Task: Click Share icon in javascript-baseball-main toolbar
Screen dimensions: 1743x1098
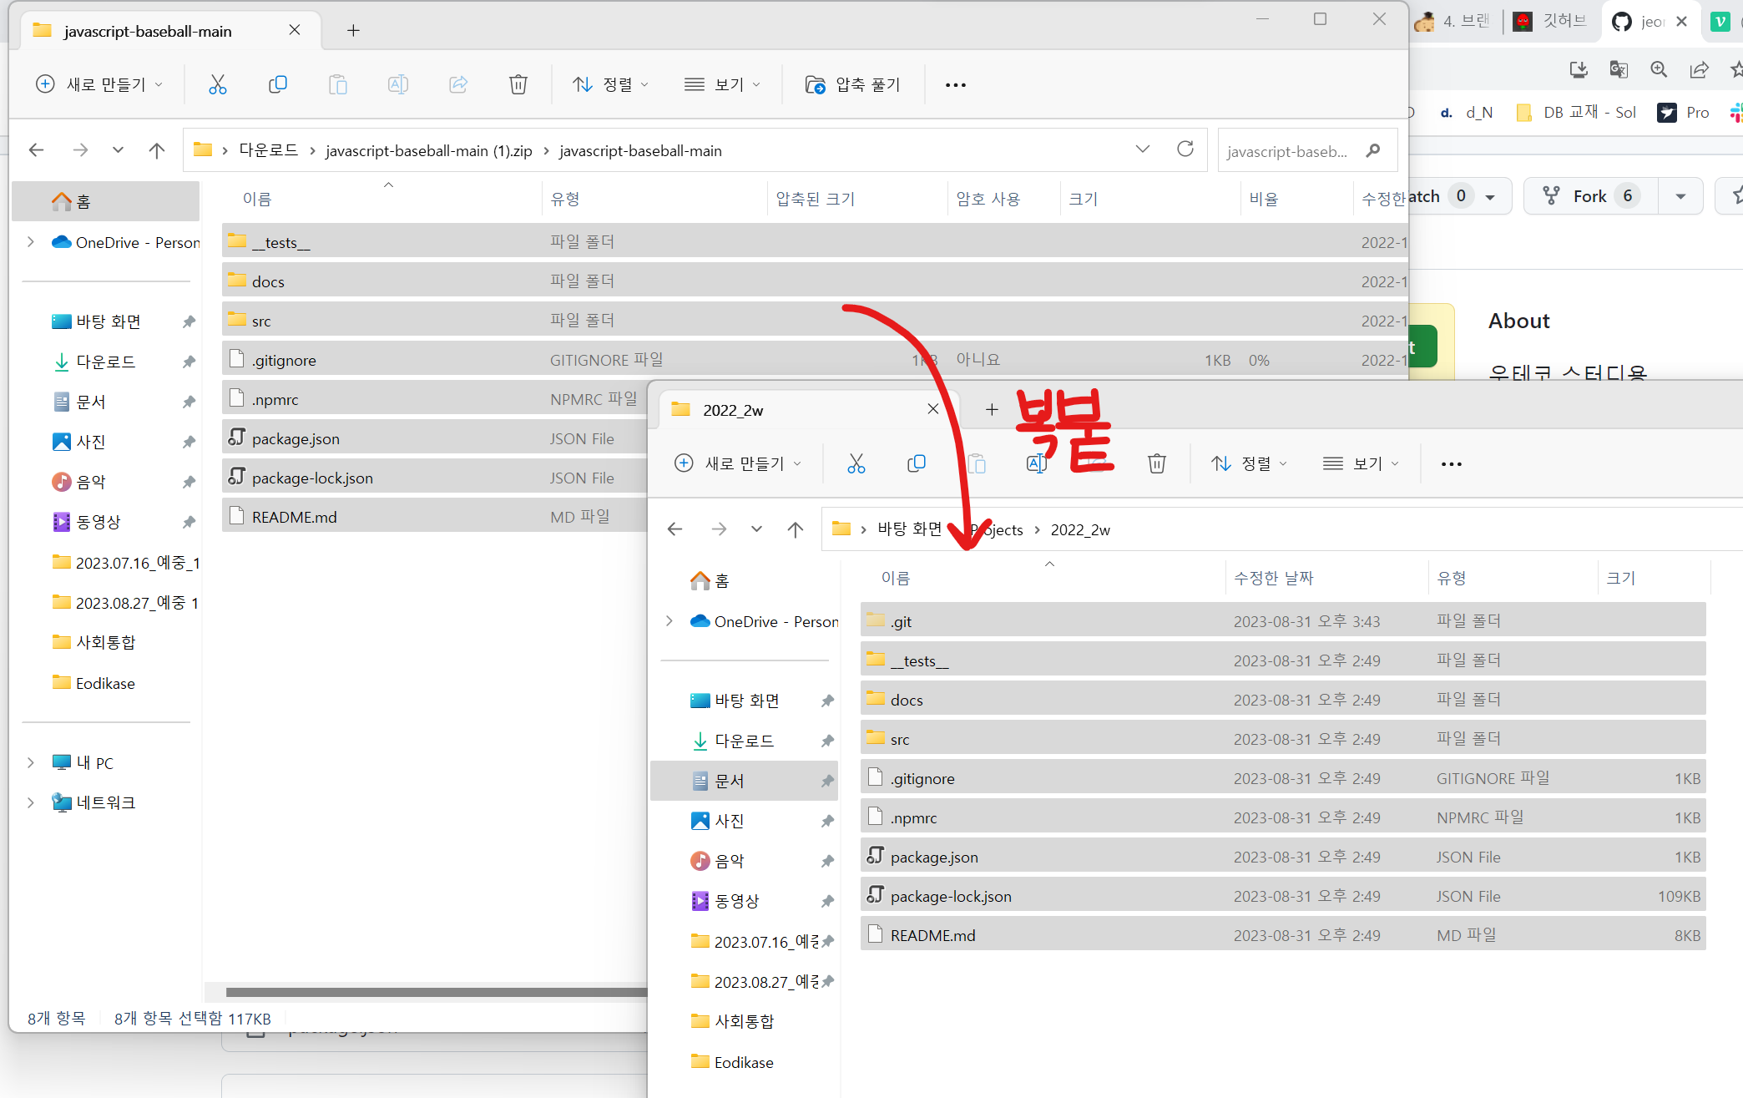Action: point(458,84)
